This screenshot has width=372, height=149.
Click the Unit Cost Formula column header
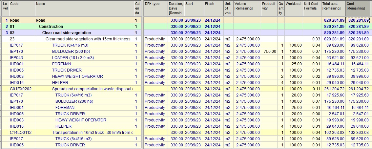pyautogui.click(x=312, y=8)
